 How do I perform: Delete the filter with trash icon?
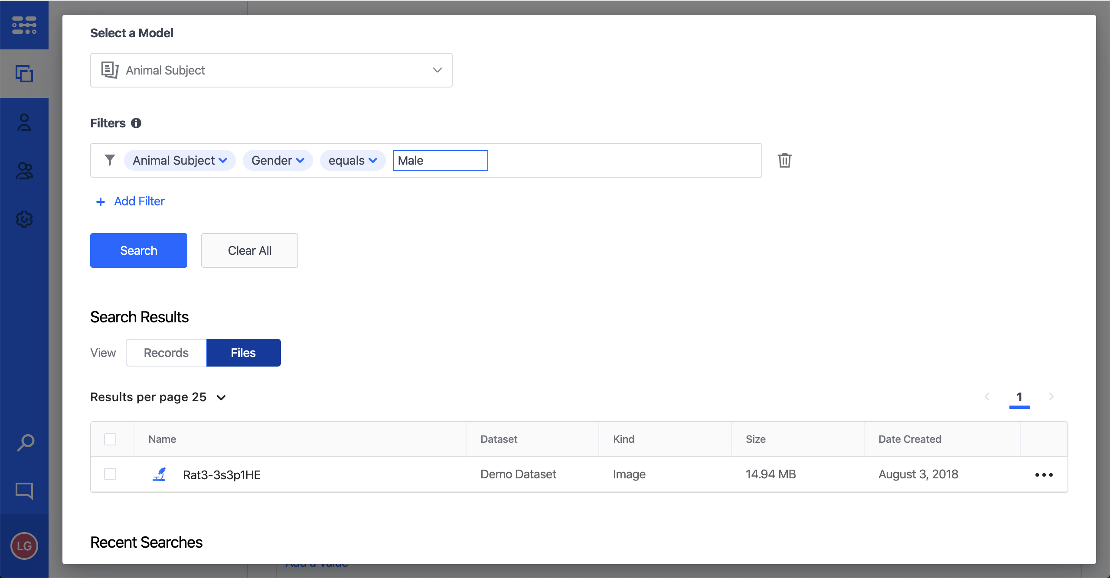click(784, 160)
